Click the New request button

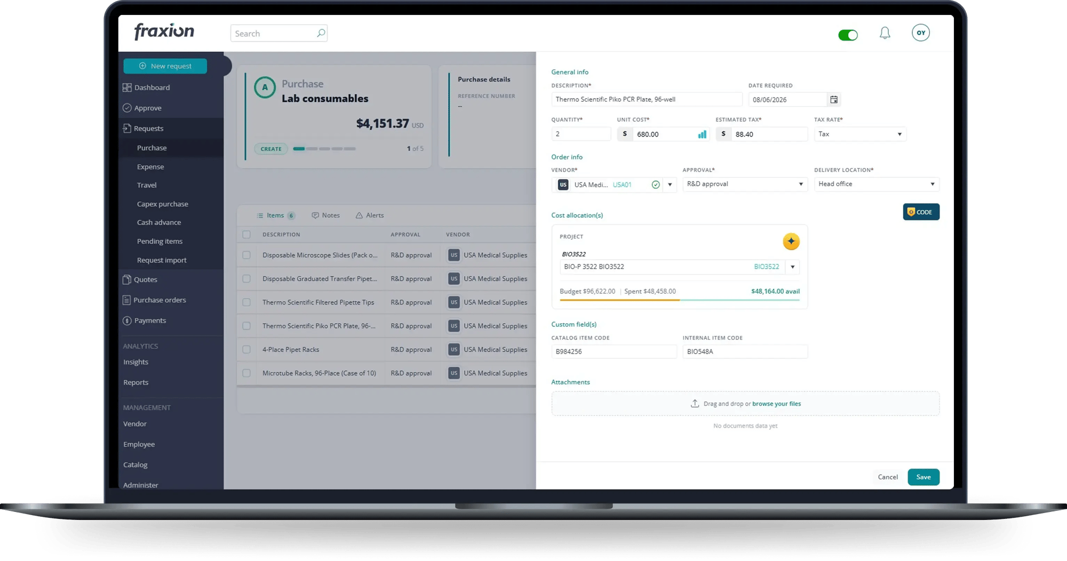[x=165, y=66]
